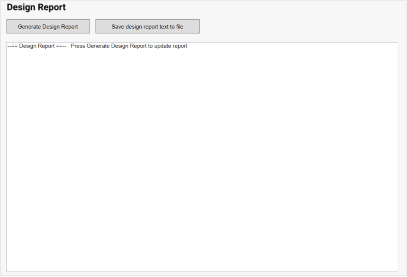Focus the empty area of report text box
Image resolution: width=407 pixels, height=277 pixels.
coord(202,184)
